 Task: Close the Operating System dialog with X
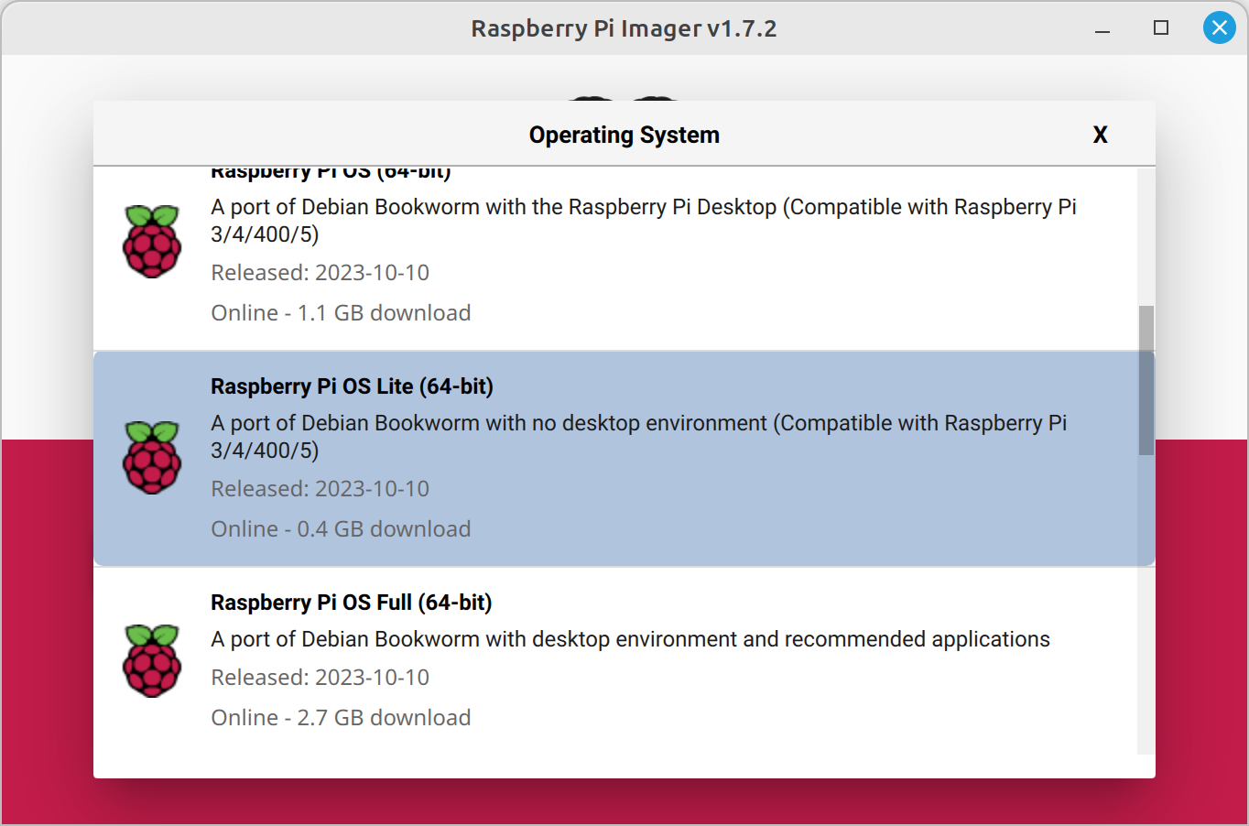pyautogui.click(x=1100, y=135)
